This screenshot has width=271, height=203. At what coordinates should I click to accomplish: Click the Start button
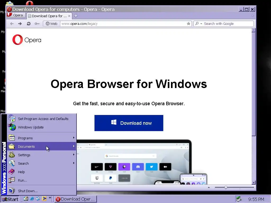[10, 199]
